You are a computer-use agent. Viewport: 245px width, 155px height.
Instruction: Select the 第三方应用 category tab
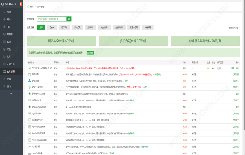click(x=134, y=27)
